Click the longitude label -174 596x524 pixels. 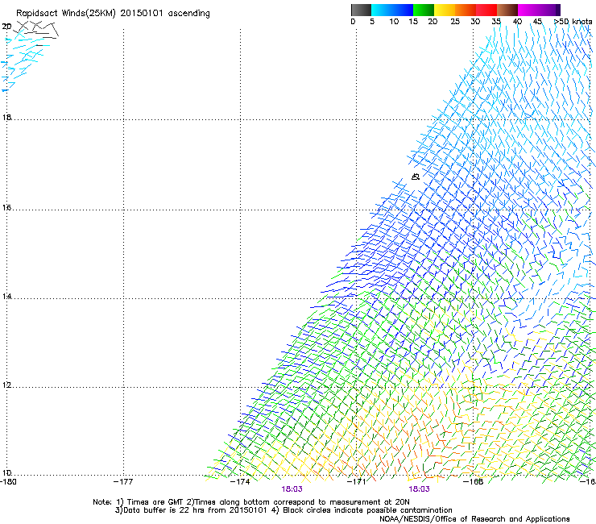(x=240, y=482)
